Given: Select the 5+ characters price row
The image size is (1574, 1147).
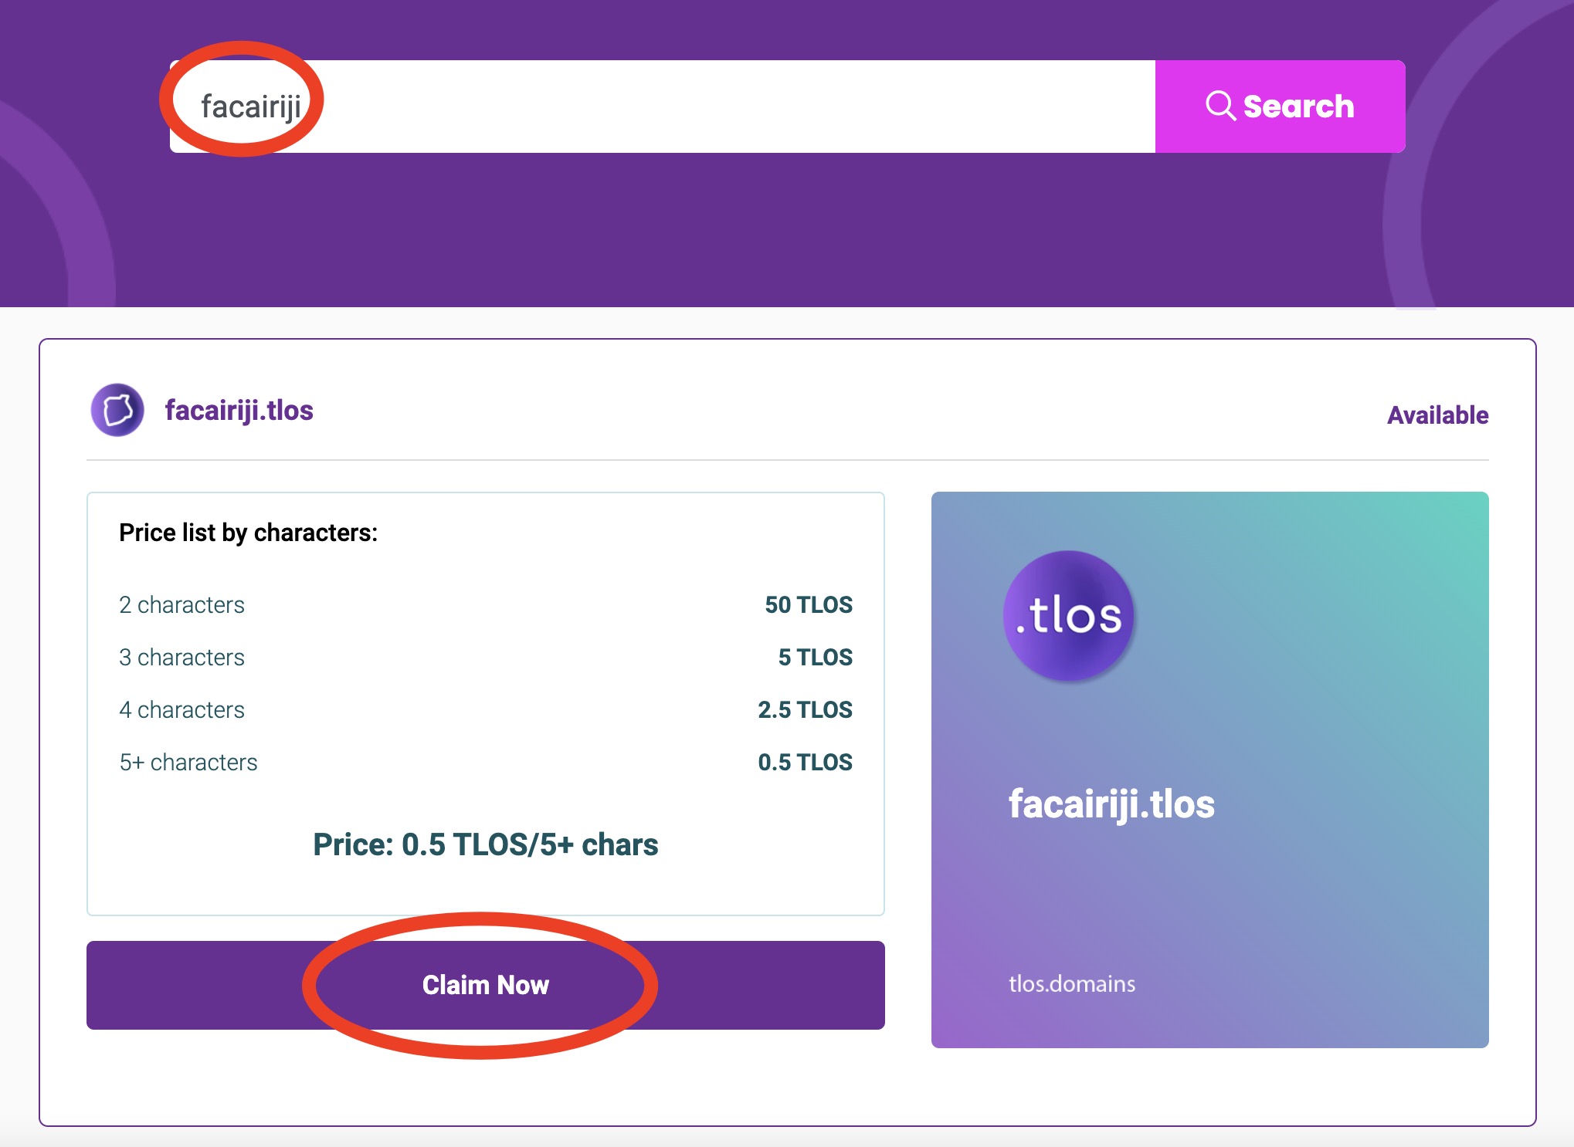Looking at the screenshot, I should 188,762.
